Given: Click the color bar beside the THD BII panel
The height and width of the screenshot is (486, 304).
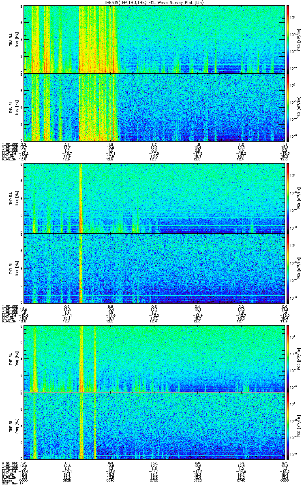Looking at the screenshot, I should [x=288, y=268].
